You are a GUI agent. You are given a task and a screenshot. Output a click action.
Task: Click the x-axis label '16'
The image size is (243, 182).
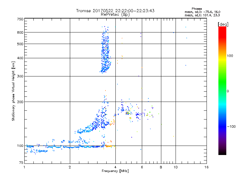coord(207,167)
